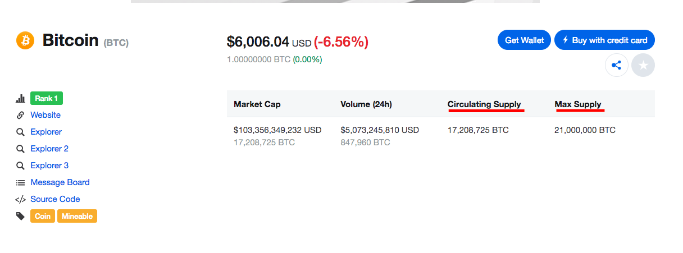Open the Source Code link
Image resolution: width=683 pixels, height=253 pixels.
(55, 199)
